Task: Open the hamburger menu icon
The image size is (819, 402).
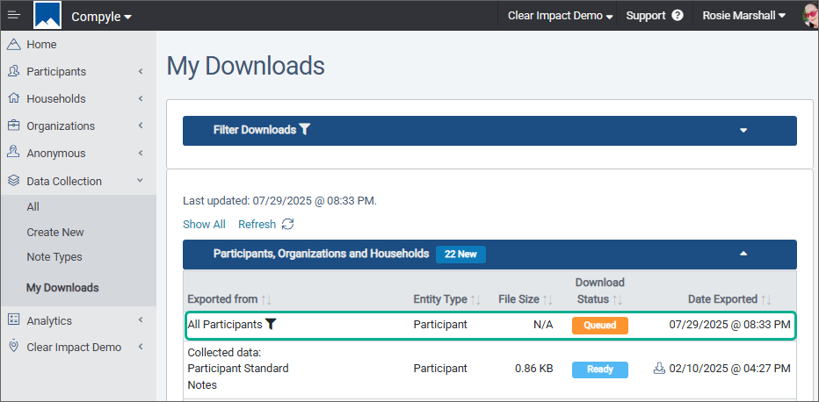Action: click(x=14, y=15)
